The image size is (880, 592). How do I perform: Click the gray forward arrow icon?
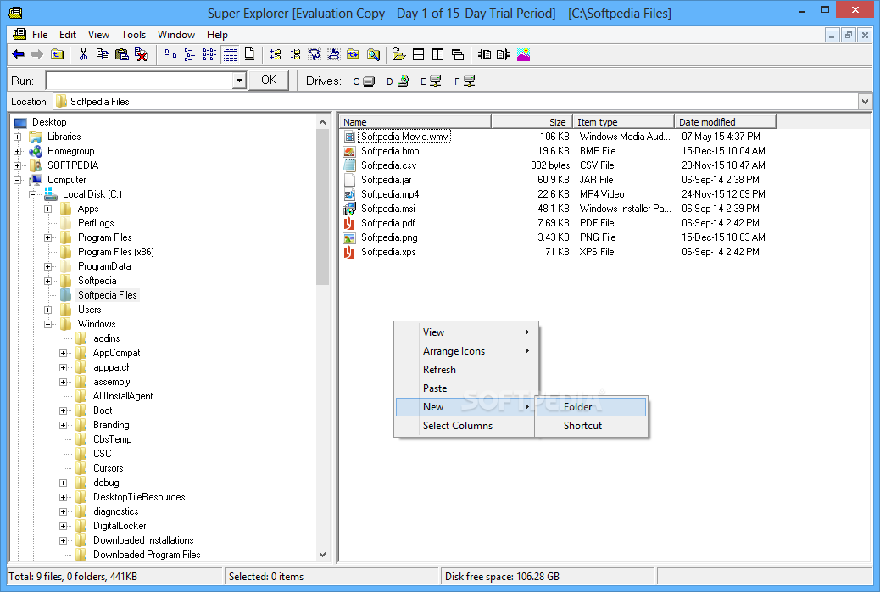(37, 54)
